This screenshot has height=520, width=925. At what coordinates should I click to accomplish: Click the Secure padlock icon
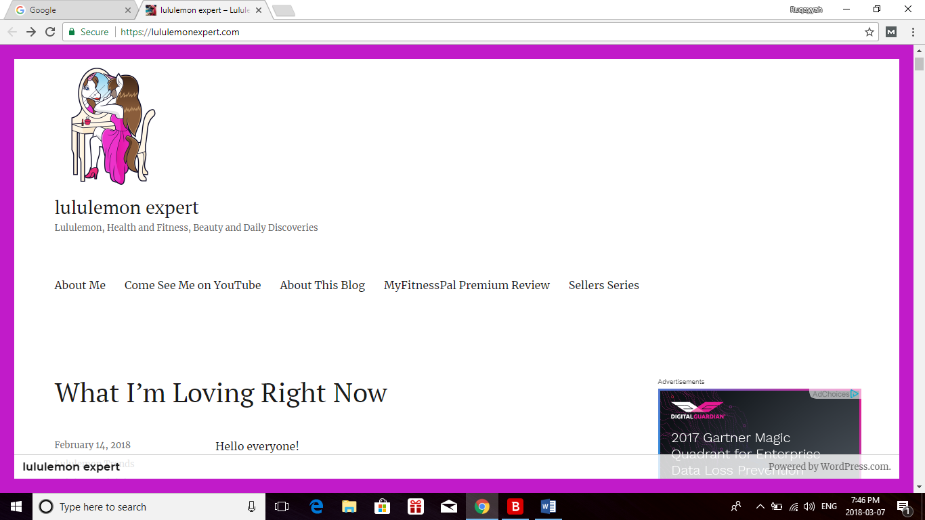coord(72,32)
